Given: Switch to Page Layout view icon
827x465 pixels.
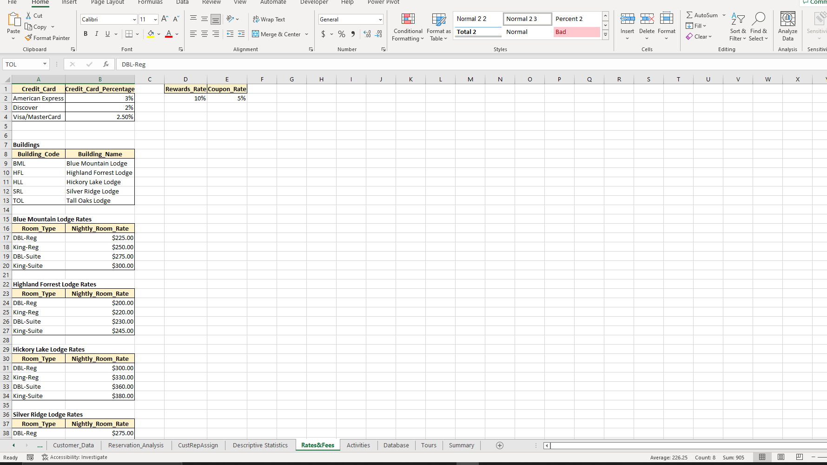Looking at the screenshot, I should tap(781, 457).
